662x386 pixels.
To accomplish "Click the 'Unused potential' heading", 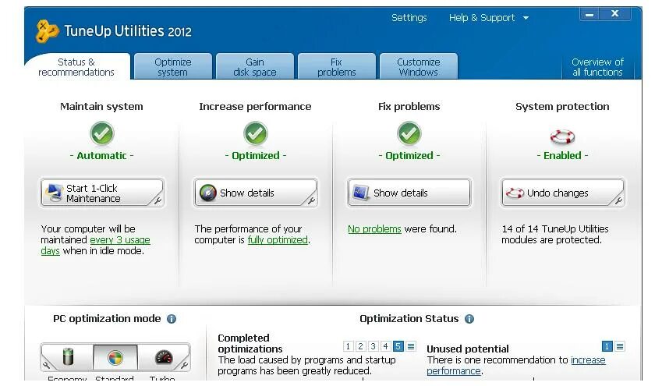I will click(x=467, y=349).
